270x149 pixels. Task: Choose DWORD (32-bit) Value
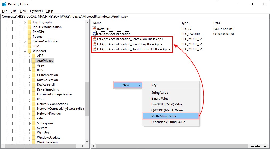(x=167, y=104)
